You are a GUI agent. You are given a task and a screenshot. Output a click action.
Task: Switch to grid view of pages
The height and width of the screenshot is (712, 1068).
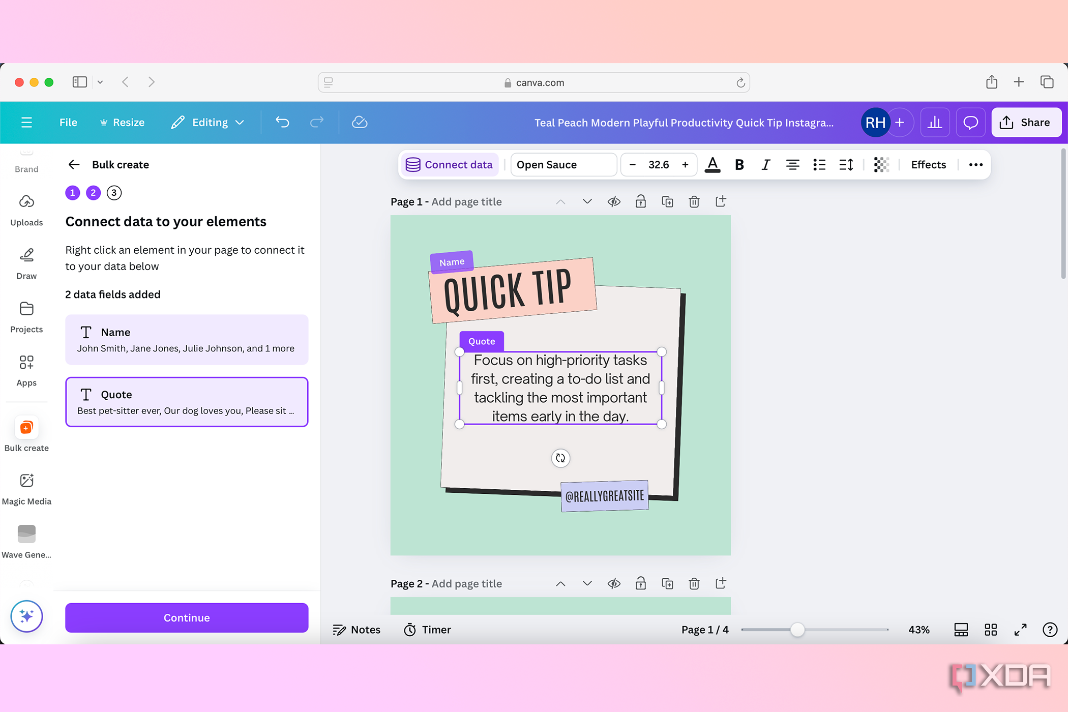point(991,630)
